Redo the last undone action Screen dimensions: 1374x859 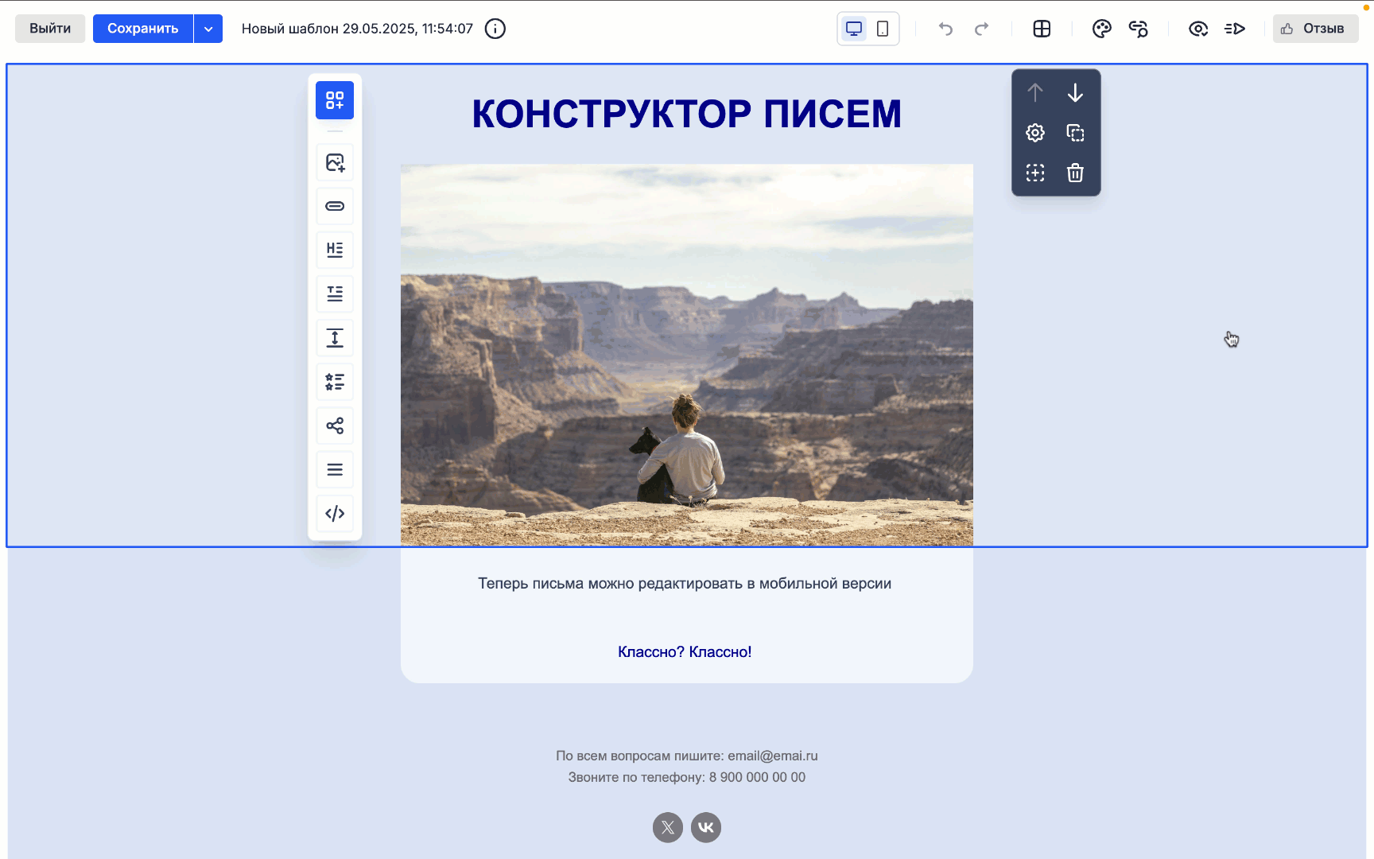(x=982, y=29)
